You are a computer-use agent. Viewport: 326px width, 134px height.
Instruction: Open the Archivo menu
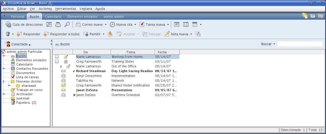[8, 9]
